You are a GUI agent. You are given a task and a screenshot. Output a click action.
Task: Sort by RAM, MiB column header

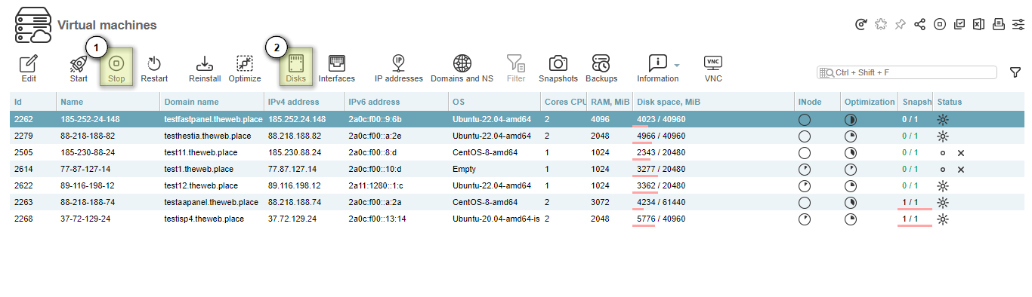[609, 102]
